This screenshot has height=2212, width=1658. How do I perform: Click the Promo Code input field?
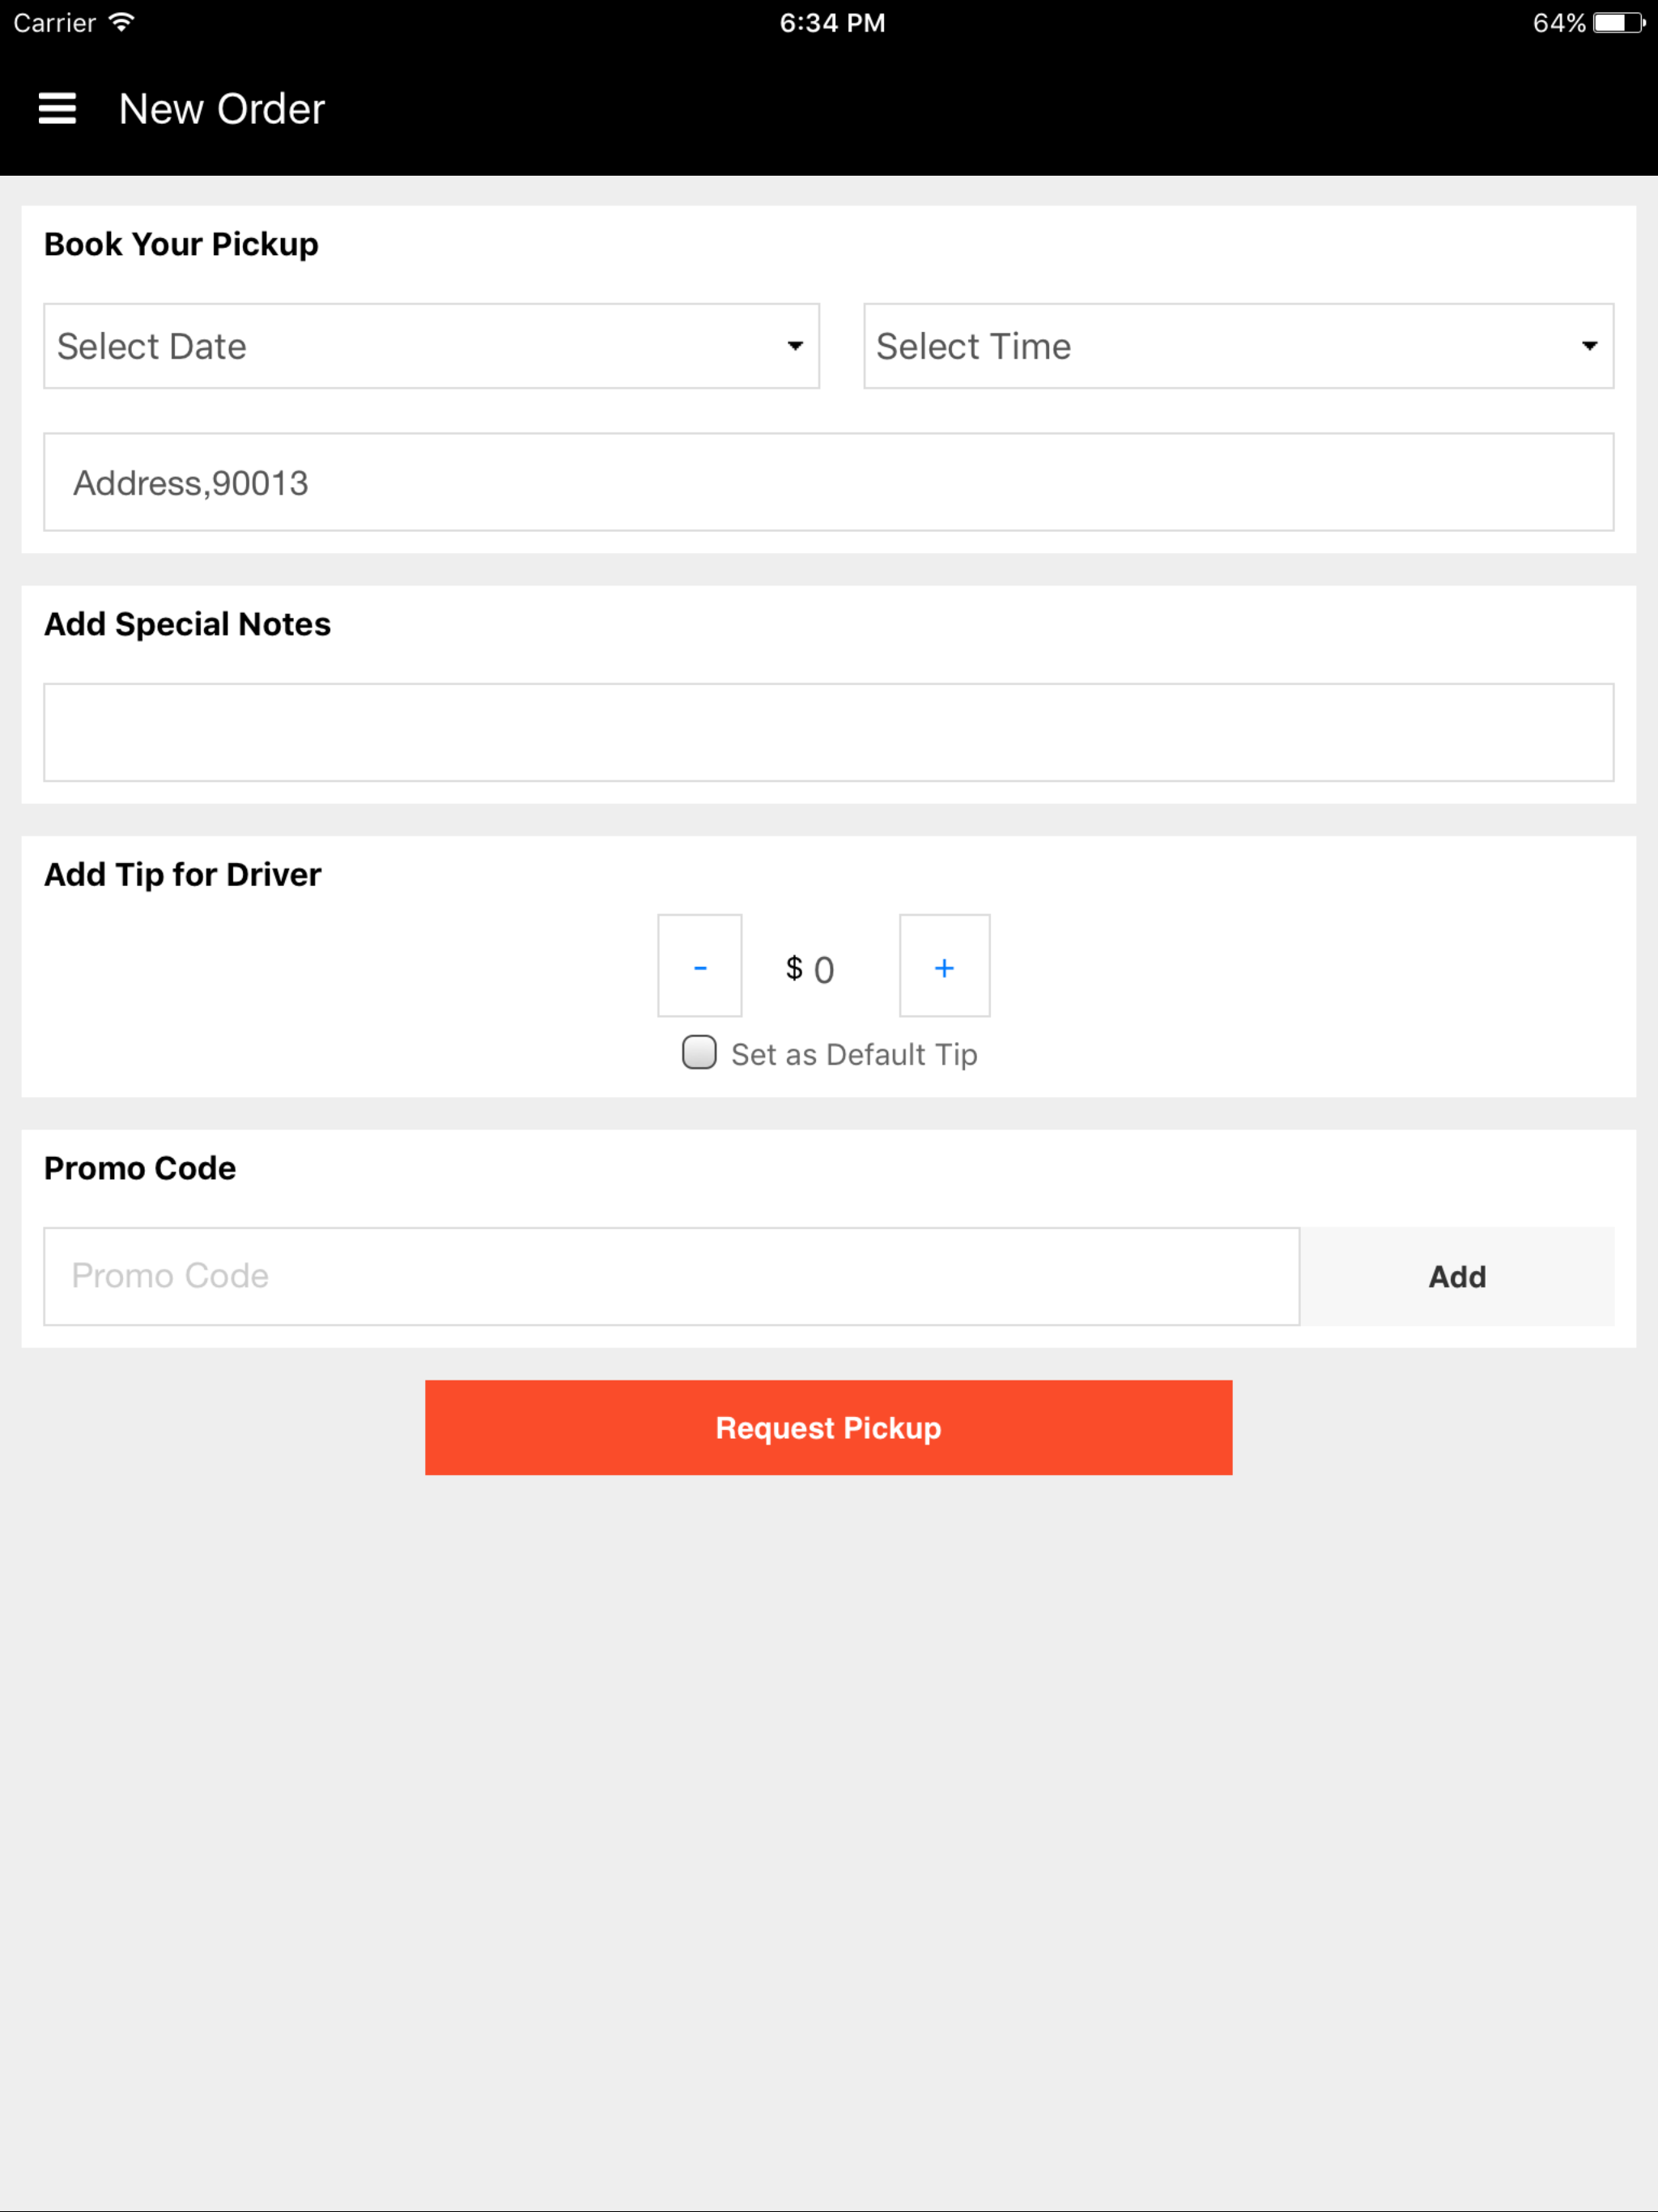point(671,1276)
